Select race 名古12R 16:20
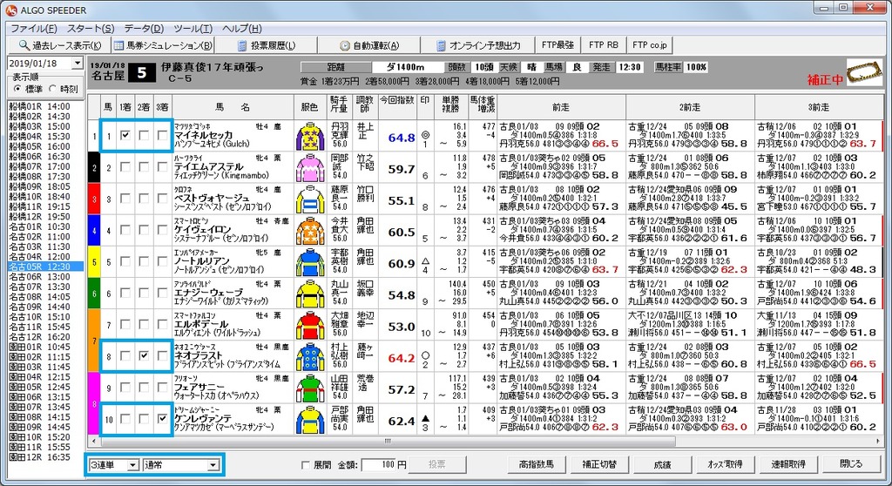The image size is (892, 486). [40, 337]
